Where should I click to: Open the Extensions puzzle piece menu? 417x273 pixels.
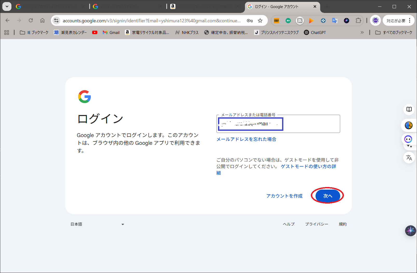pos(358,21)
